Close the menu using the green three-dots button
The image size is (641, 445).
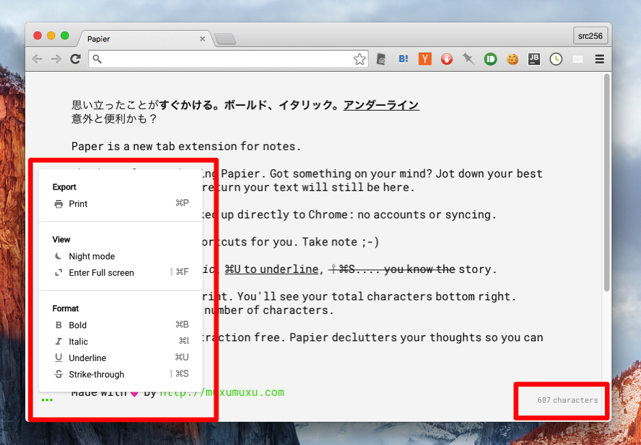point(47,400)
